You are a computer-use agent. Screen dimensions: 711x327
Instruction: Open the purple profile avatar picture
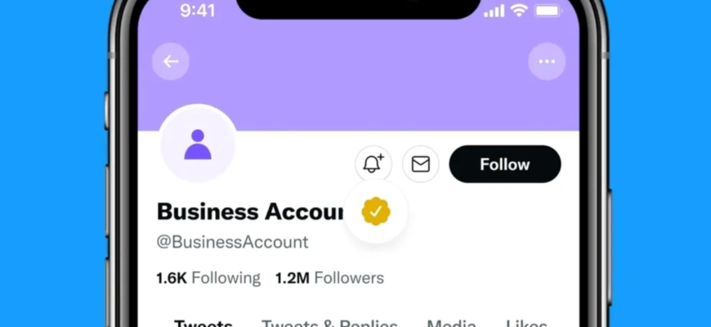click(x=198, y=143)
